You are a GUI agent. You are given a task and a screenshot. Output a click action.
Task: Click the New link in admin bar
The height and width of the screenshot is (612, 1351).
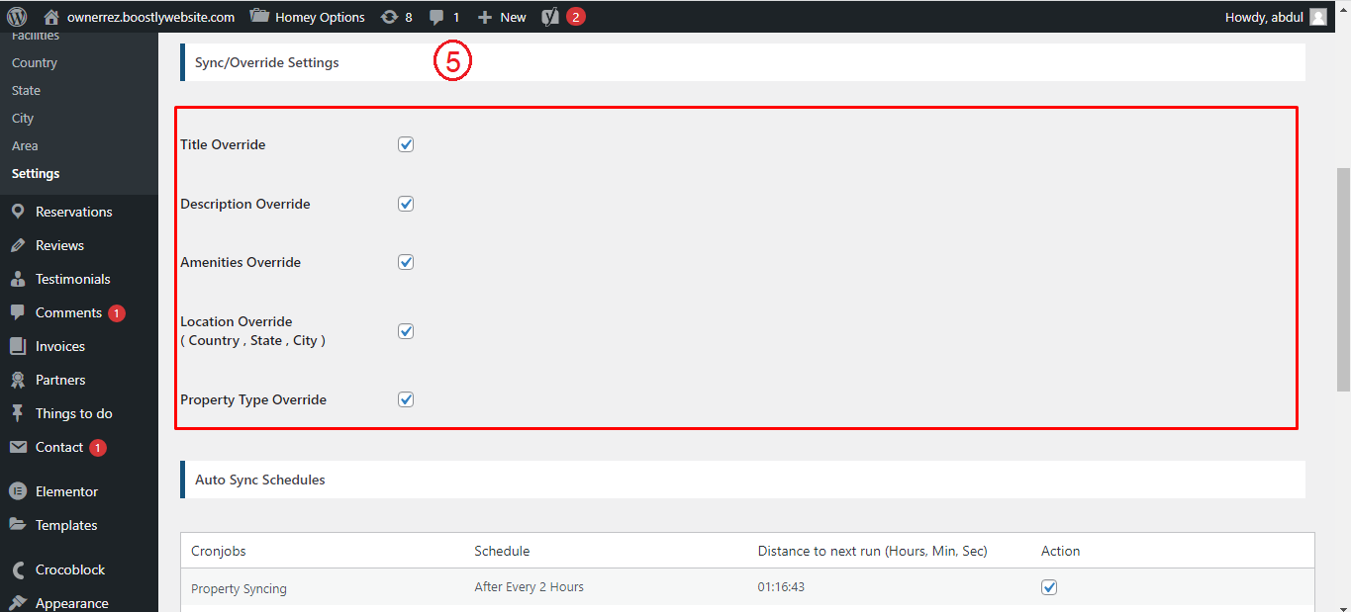tap(513, 17)
